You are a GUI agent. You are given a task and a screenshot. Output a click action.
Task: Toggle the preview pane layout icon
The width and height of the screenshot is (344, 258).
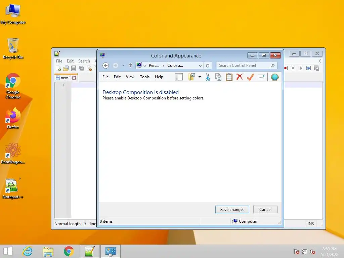[x=179, y=77]
